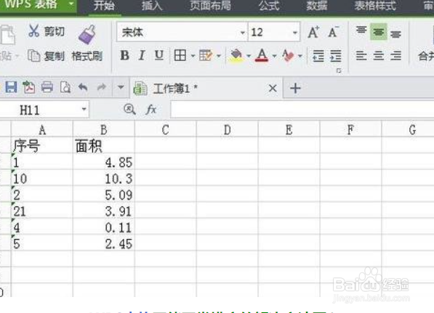This screenshot has width=434, height=313.
Task: Decrease font size with small A icon
Action: [333, 32]
